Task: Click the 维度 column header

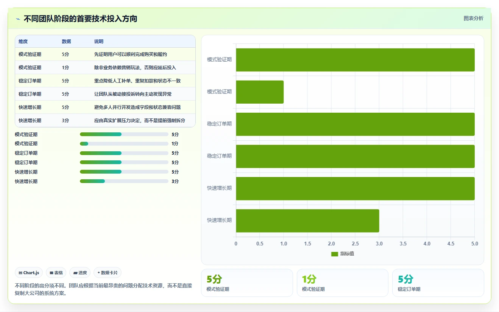Action: coord(23,42)
